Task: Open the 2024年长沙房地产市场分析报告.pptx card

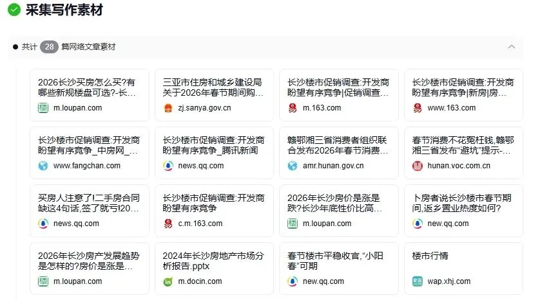Action: [214, 269]
